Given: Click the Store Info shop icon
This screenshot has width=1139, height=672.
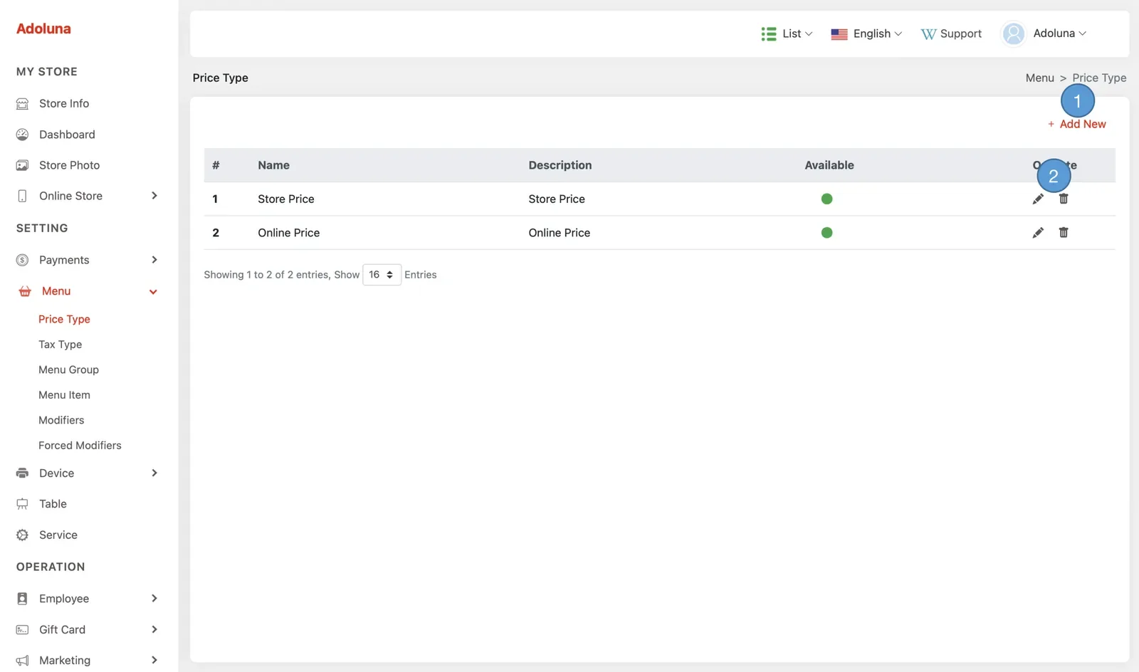Looking at the screenshot, I should pos(23,104).
